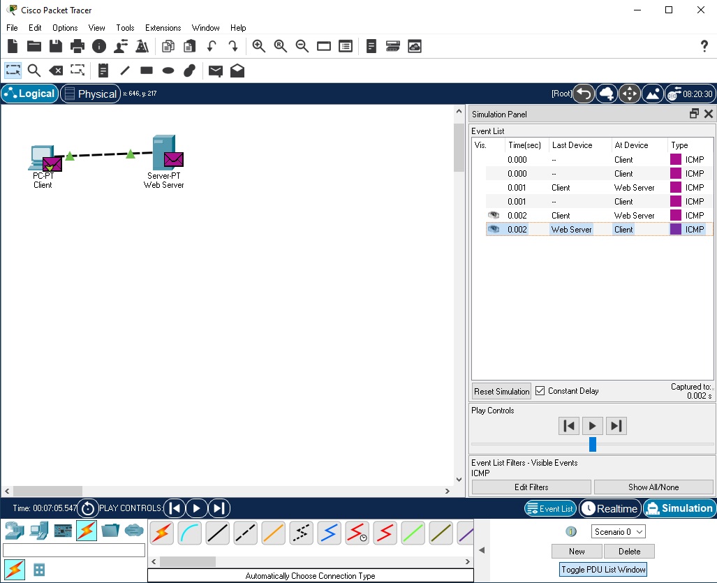Select the Inspect magnifier tool
This screenshot has height=583, width=717.
click(34, 71)
